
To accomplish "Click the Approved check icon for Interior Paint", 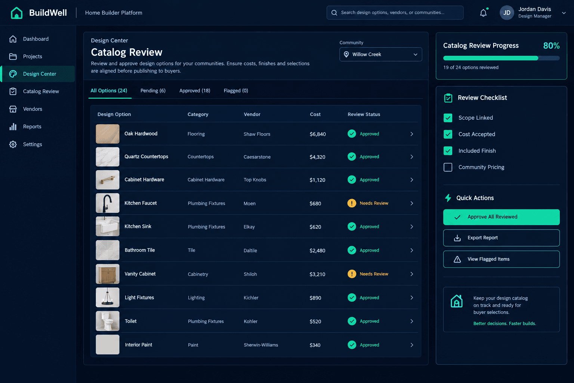I will click(x=352, y=345).
